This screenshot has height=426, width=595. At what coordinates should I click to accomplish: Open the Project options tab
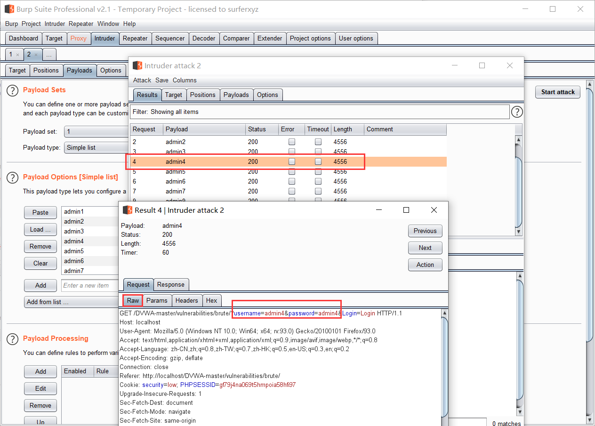tap(310, 39)
